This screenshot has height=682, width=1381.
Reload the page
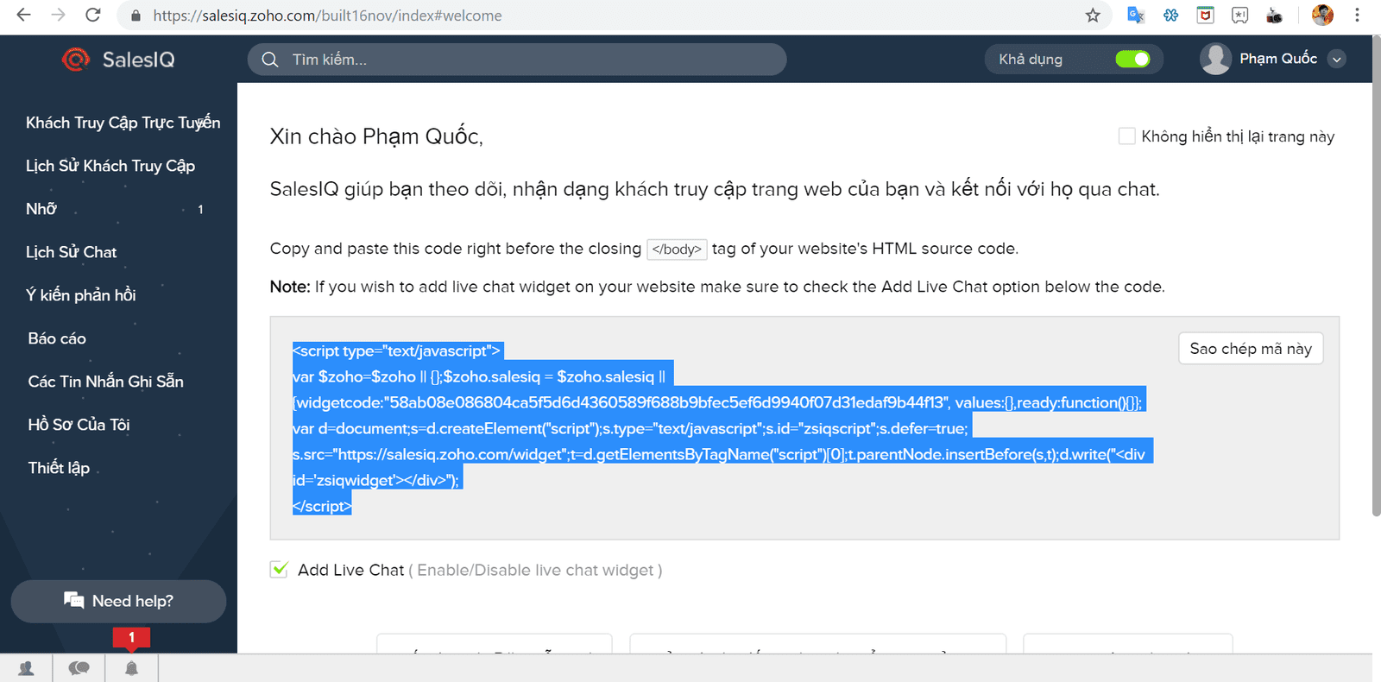[93, 15]
